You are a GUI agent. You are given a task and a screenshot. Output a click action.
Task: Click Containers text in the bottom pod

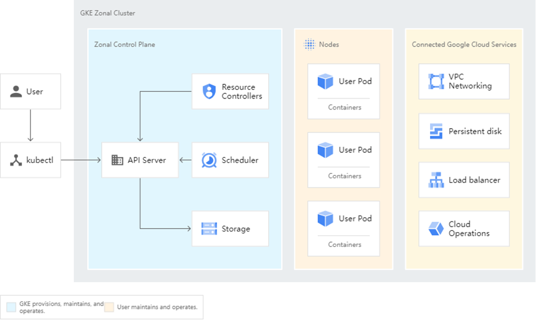click(345, 244)
